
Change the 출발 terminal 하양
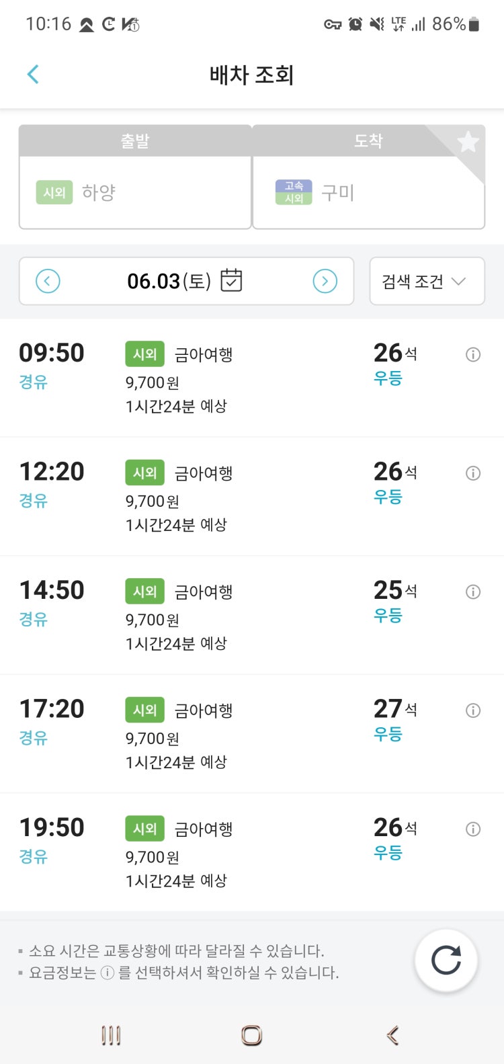pyautogui.click(x=135, y=193)
